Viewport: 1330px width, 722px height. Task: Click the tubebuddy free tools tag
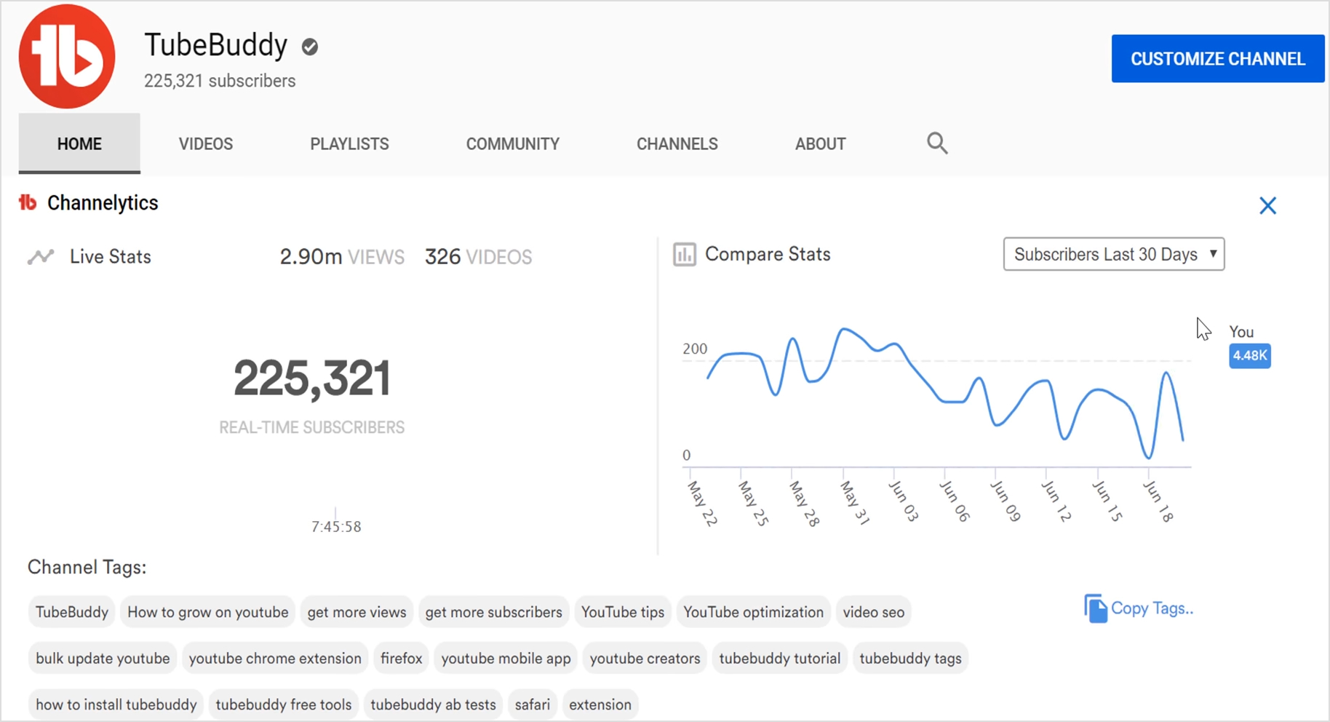284,705
